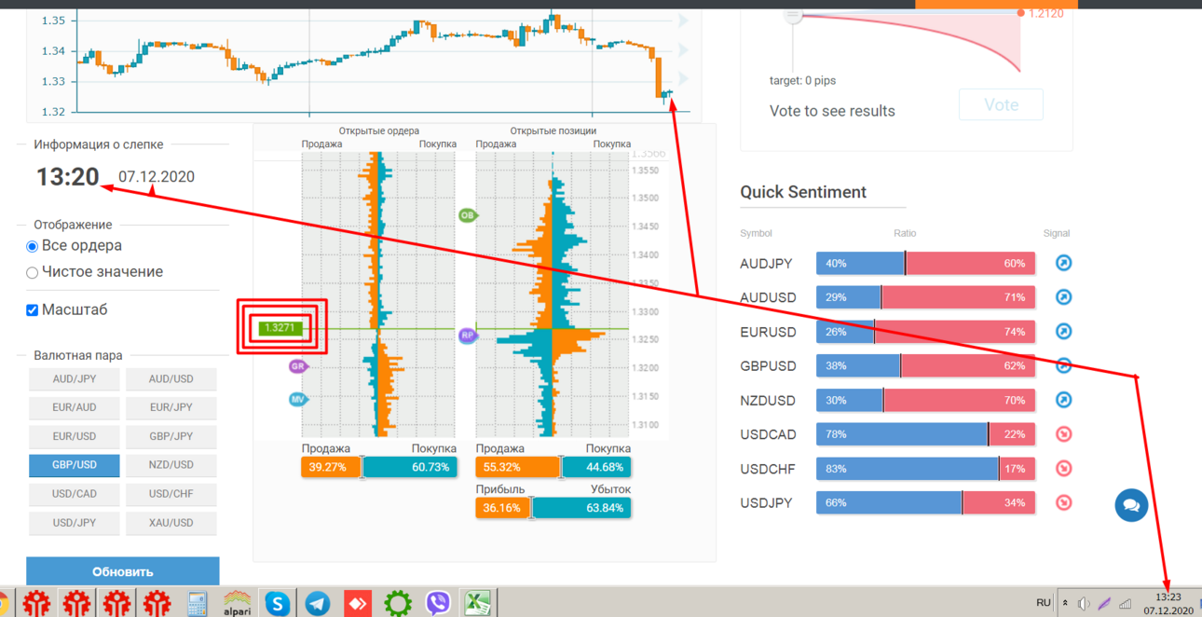Select the USD/JPY currency pair
This screenshot has width=1202, height=617.
tap(75, 523)
